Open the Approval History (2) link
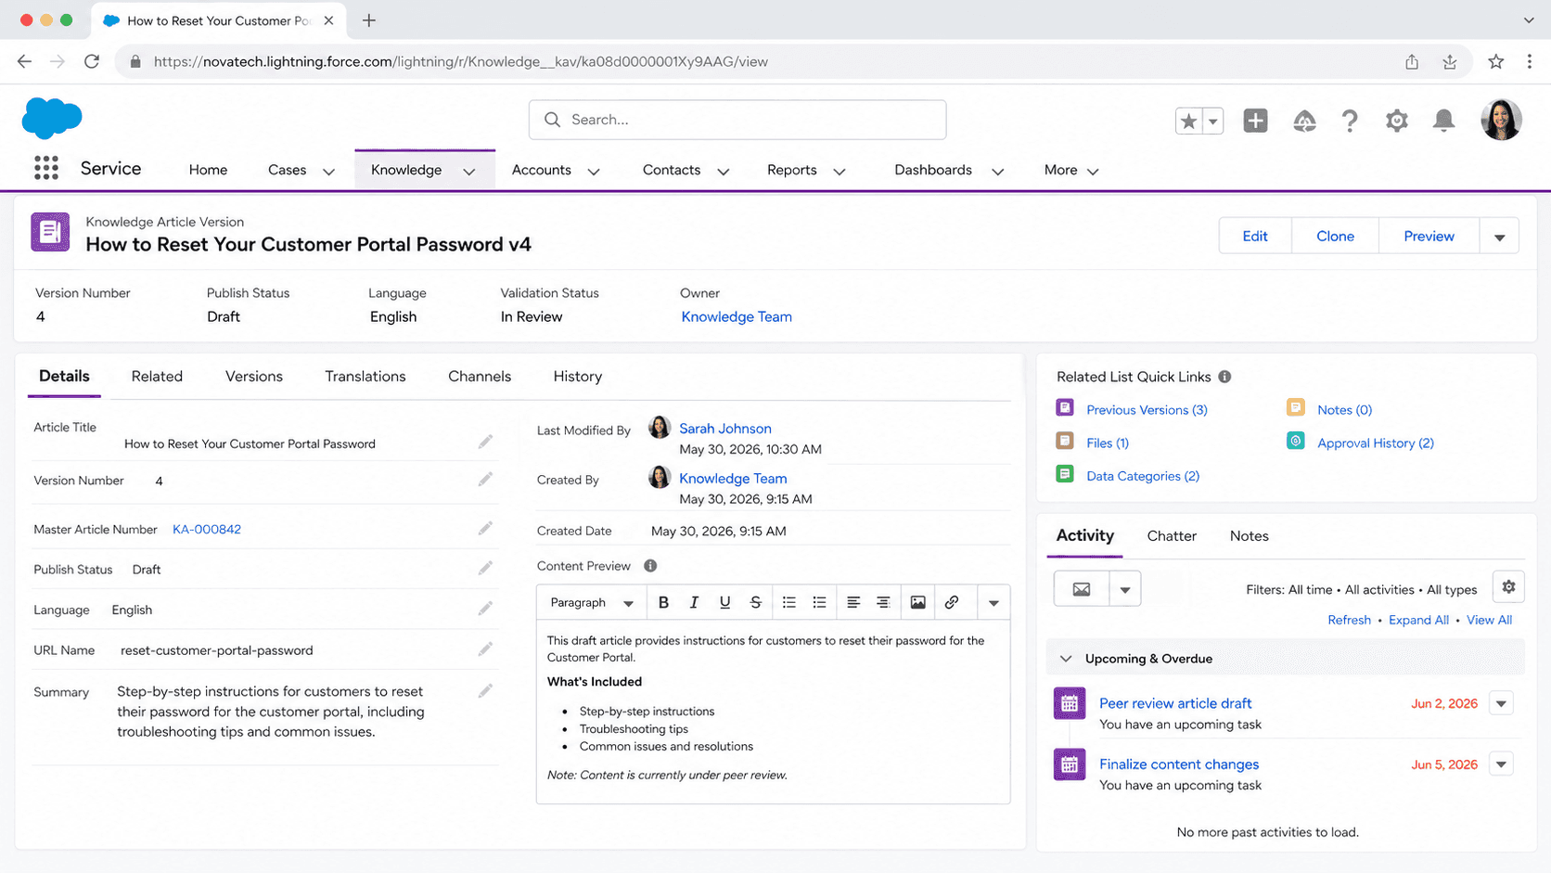Image resolution: width=1551 pixels, height=873 pixels. tap(1375, 443)
